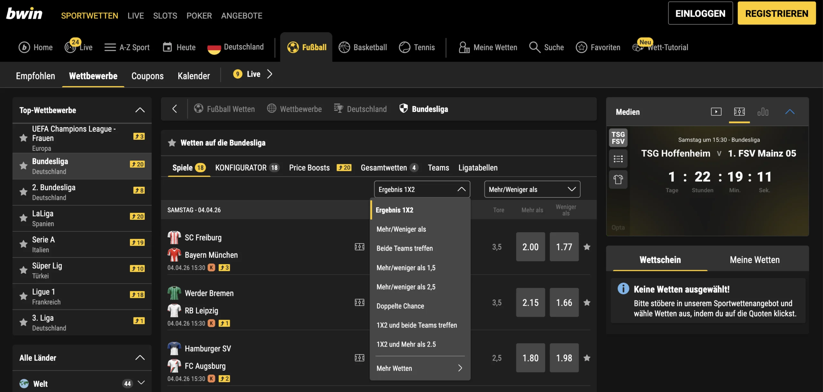Open the Suche magnifier icon

(534, 47)
